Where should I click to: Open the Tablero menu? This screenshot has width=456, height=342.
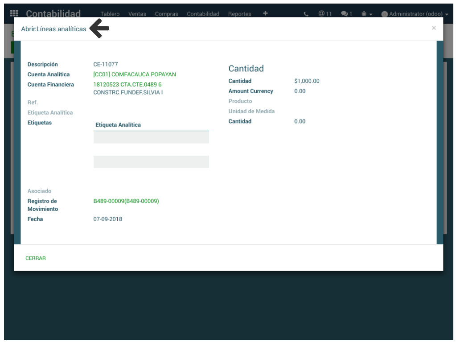click(x=110, y=14)
